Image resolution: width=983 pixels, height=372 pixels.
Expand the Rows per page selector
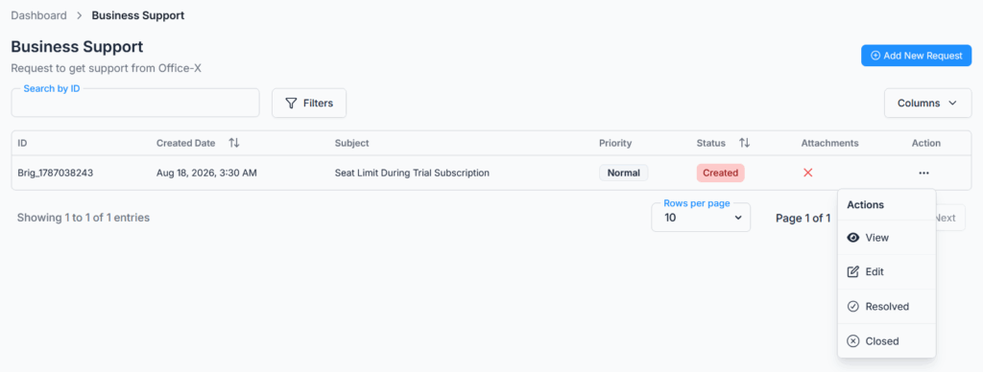point(701,218)
